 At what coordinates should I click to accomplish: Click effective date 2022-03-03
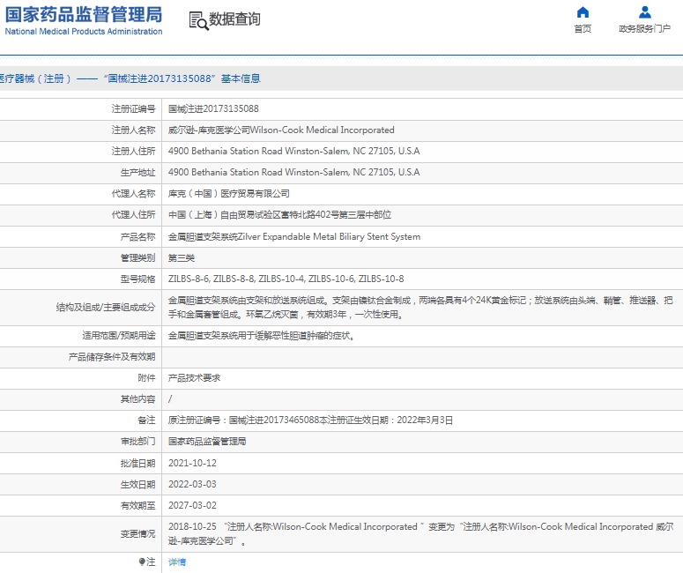(x=192, y=484)
